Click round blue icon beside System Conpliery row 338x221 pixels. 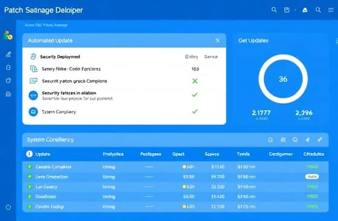click(x=33, y=112)
